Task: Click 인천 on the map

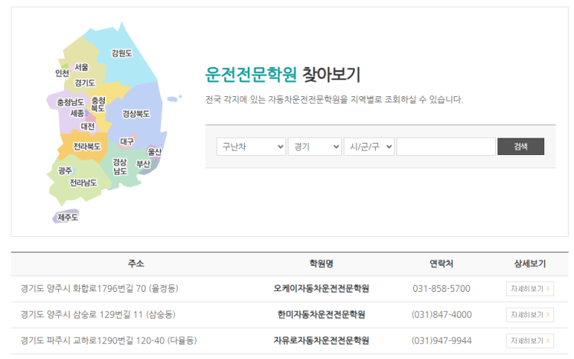Action: 62,73
